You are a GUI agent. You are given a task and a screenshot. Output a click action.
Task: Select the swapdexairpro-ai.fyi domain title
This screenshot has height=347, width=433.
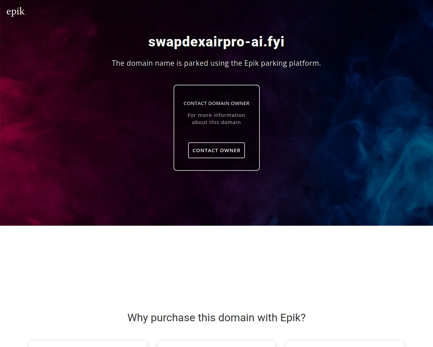point(216,42)
